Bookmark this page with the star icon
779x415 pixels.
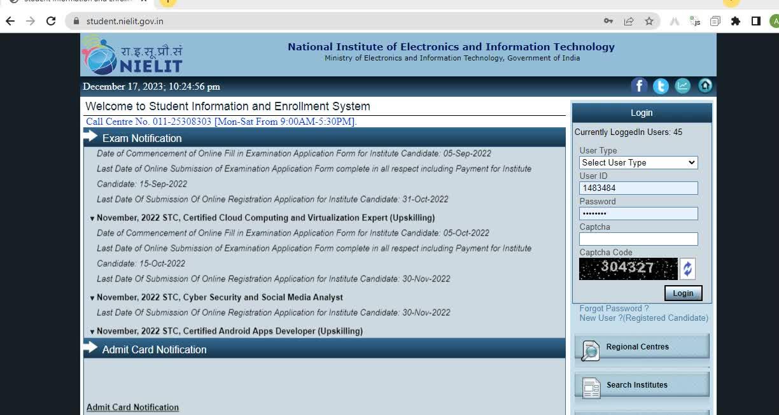649,21
